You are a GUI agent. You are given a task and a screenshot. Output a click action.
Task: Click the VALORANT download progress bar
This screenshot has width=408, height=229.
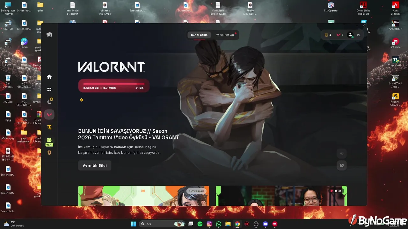tap(114, 86)
